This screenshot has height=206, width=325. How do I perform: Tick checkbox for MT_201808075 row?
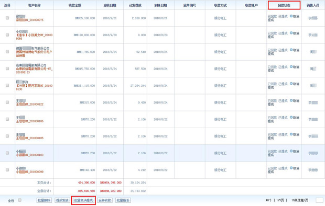[7, 18]
